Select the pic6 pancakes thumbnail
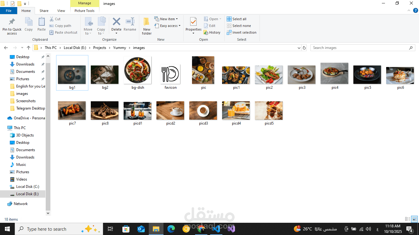This screenshot has width=419, height=235. click(400, 75)
